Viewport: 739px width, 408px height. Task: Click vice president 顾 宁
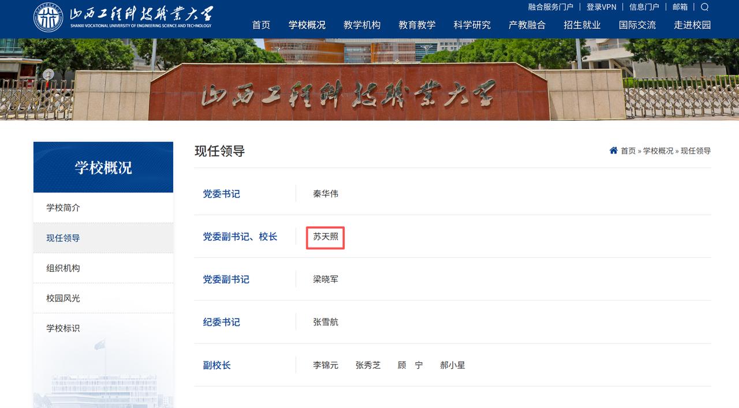410,365
